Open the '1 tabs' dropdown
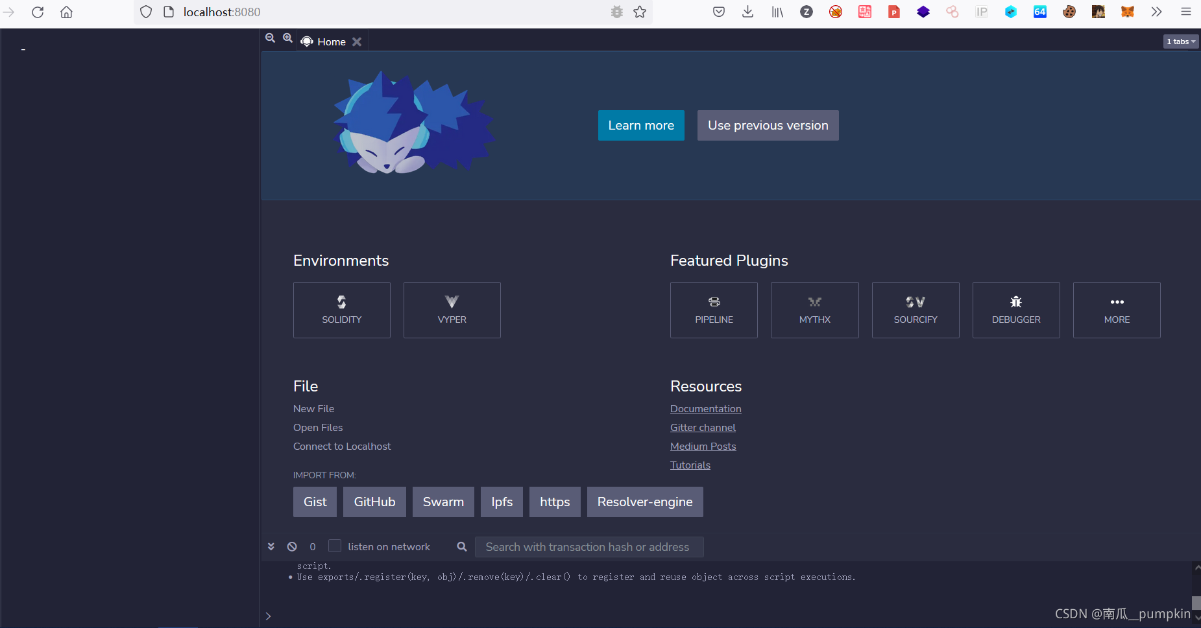1201x628 pixels. 1181,41
